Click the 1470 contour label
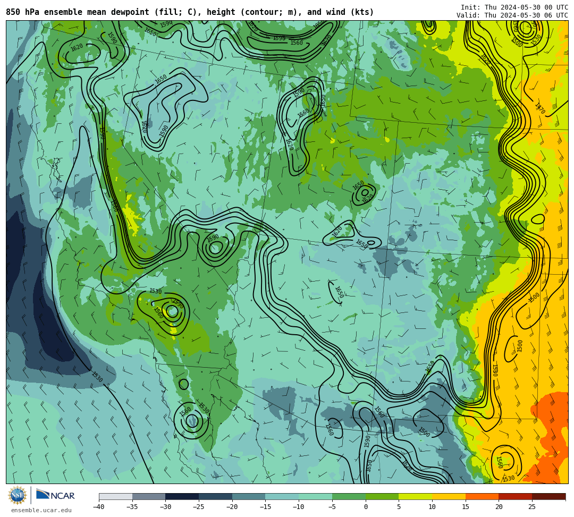Screen dimensions: 574x517 tap(540, 108)
